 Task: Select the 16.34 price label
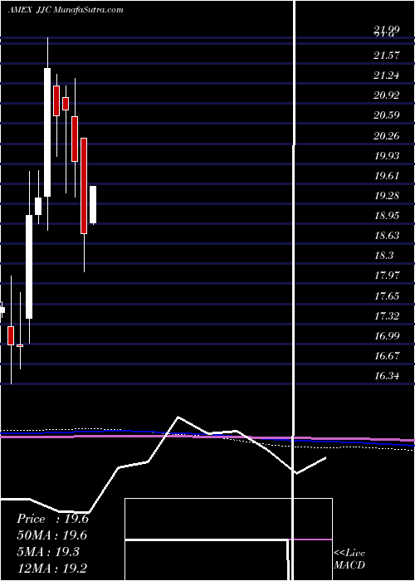tap(387, 376)
